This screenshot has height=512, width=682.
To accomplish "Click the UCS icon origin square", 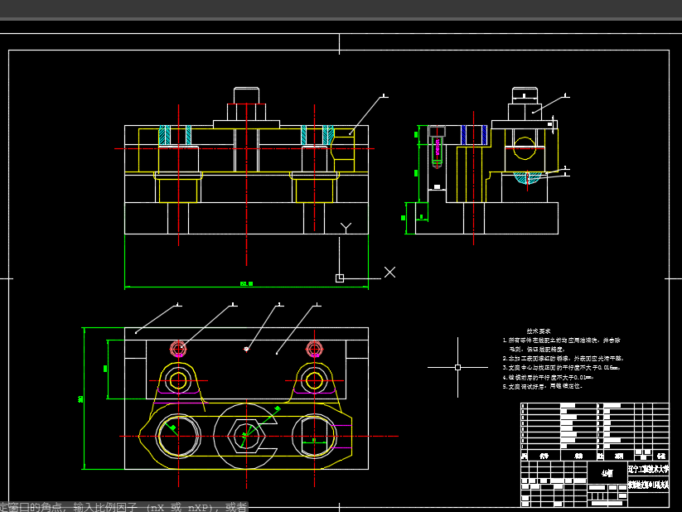I will click(340, 278).
